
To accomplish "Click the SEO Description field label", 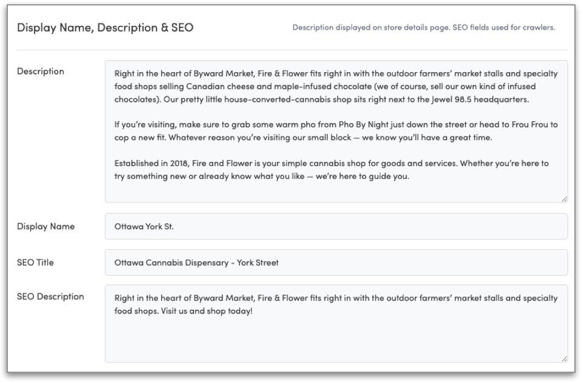I will (x=51, y=297).
